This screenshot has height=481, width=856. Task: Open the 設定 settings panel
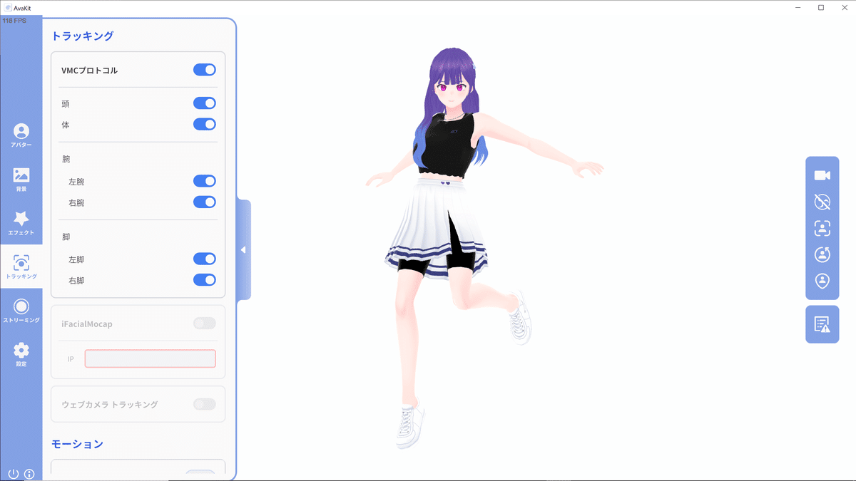tap(21, 354)
